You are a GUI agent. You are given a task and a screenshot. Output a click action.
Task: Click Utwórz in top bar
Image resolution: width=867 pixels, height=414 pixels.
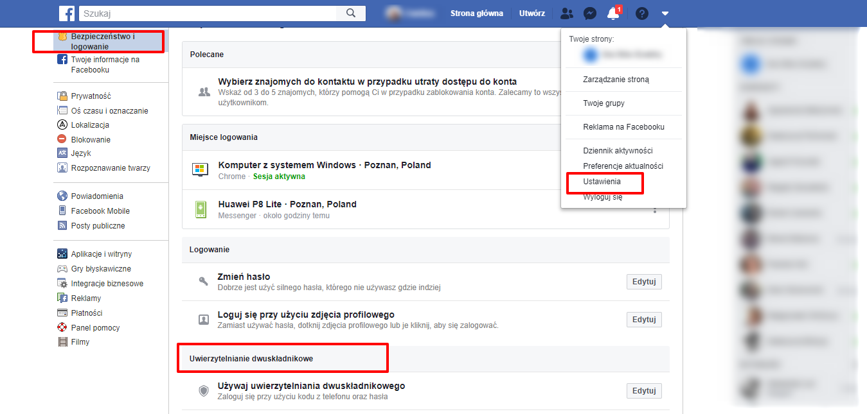pos(532,13)
